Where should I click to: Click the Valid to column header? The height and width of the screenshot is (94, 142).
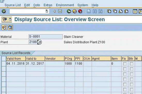click(x=35, y=59)
